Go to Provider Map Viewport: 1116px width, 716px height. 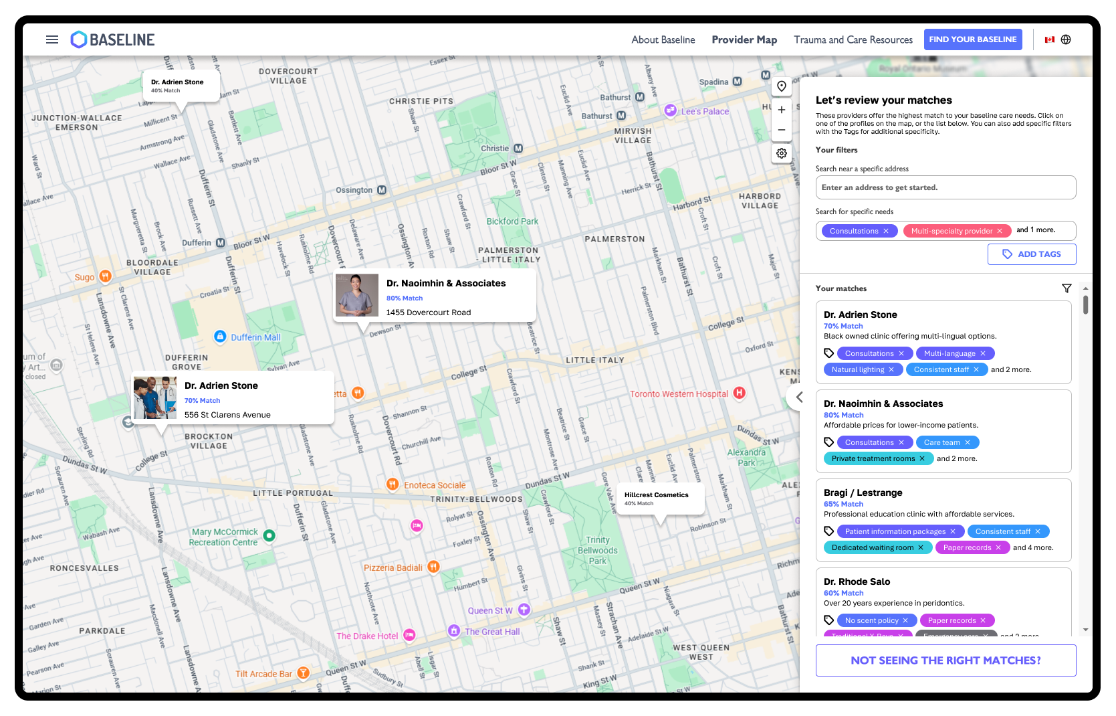pyautogui.click(x=744, y=39)
